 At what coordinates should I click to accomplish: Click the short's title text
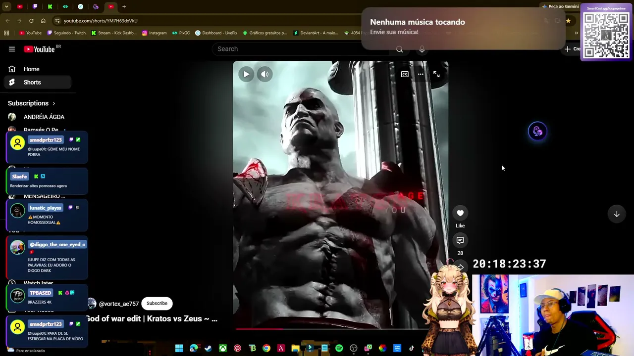tap(152, 319)
